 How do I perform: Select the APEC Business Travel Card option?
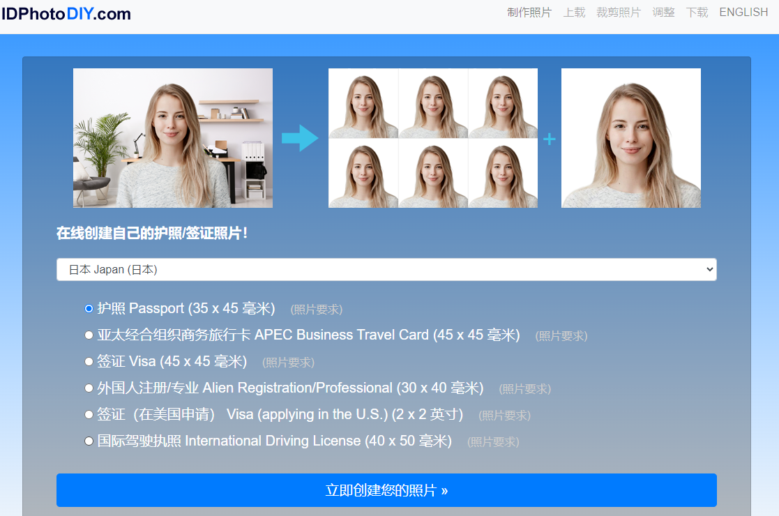pos(89,335)
